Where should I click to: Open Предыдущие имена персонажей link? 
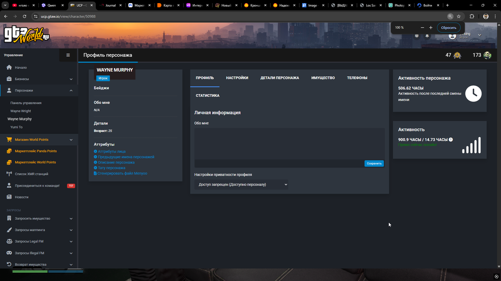(x=126, y=157)
